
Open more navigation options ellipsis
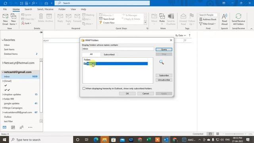30,128
